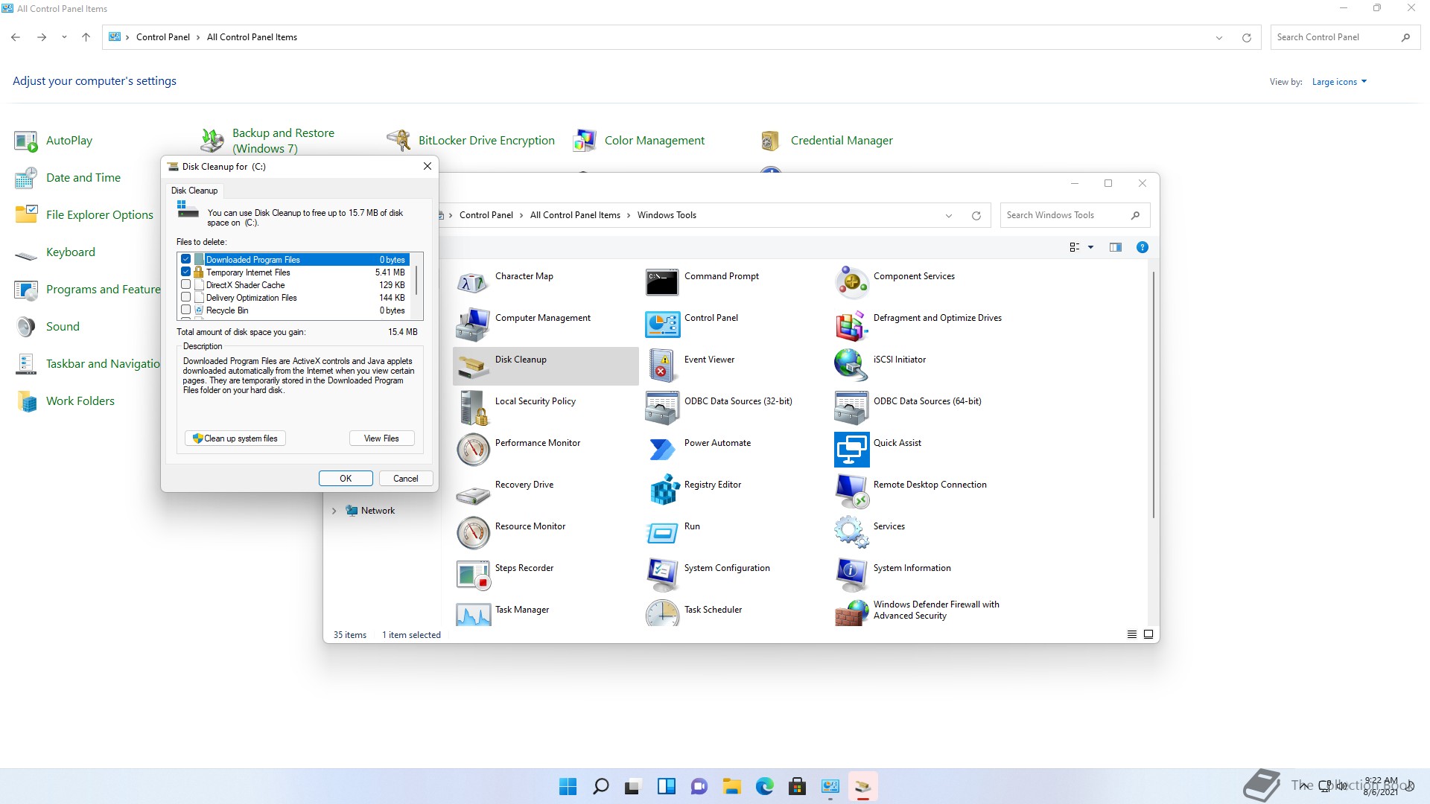1430x804 pixels.
Task: Click Control Panel breadcrumb in main window
Action: pyautogui.click(x=163, y=37)
